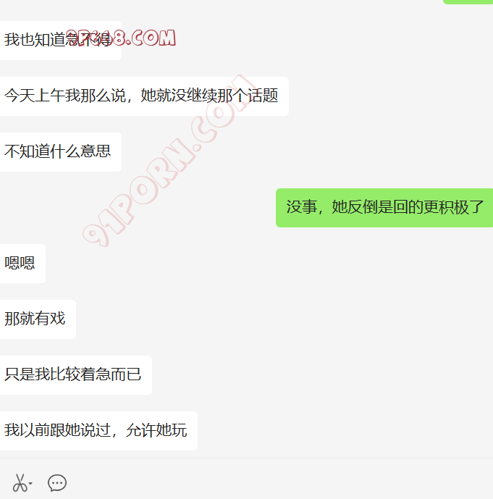The image size is (493, 499).
Task: Select the message 只是我比较着急而已
Action: point(76,375)
